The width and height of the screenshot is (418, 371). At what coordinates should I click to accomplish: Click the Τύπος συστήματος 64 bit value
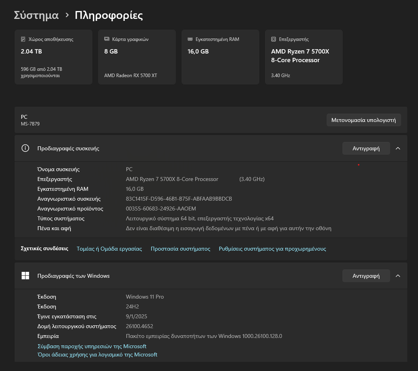(200, 219)
